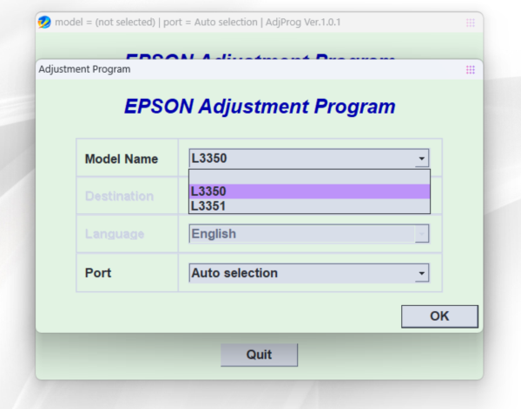Confirm with the OK button
The image size is (521, 409).
(x=439, y=316)
